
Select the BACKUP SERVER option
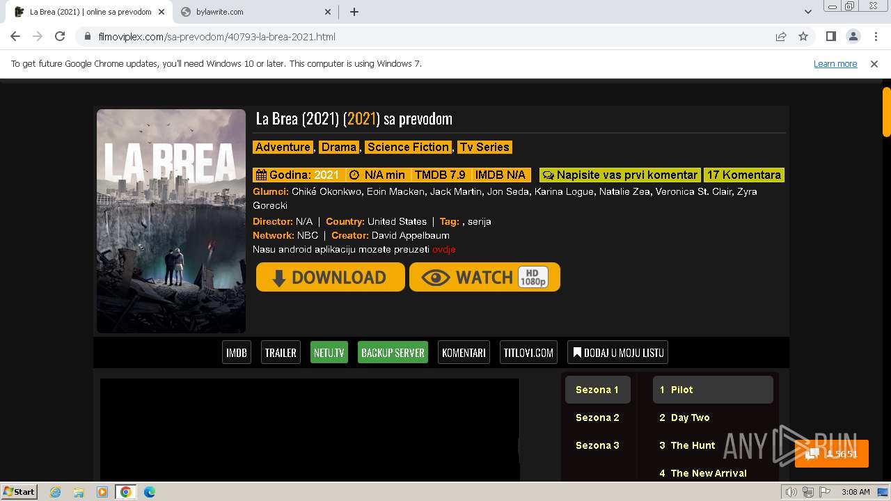(x=393, y=353)
